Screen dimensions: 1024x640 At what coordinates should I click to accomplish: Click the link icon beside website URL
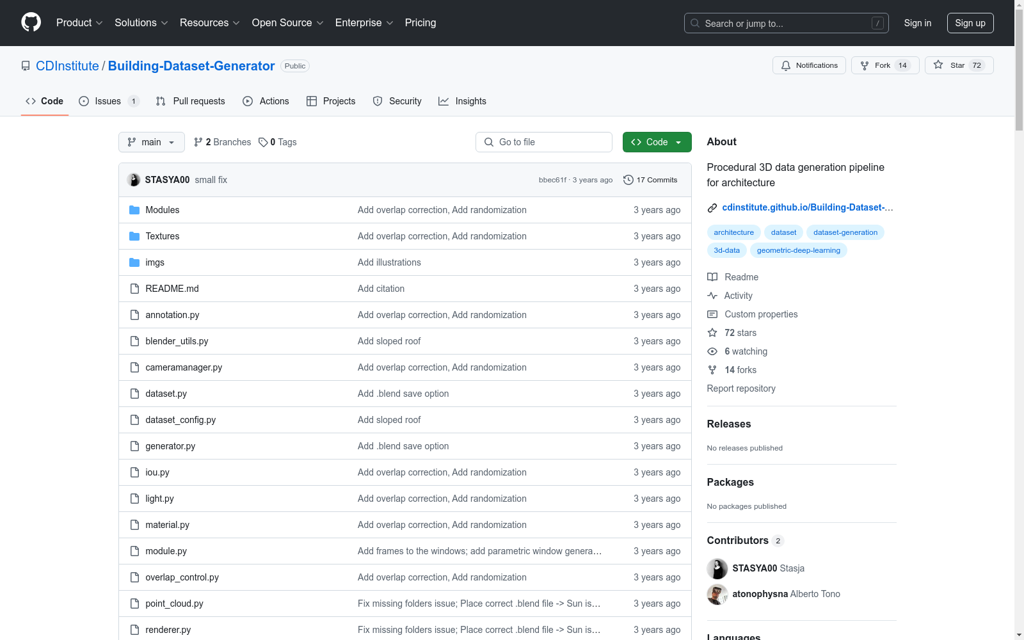[712, 207]
